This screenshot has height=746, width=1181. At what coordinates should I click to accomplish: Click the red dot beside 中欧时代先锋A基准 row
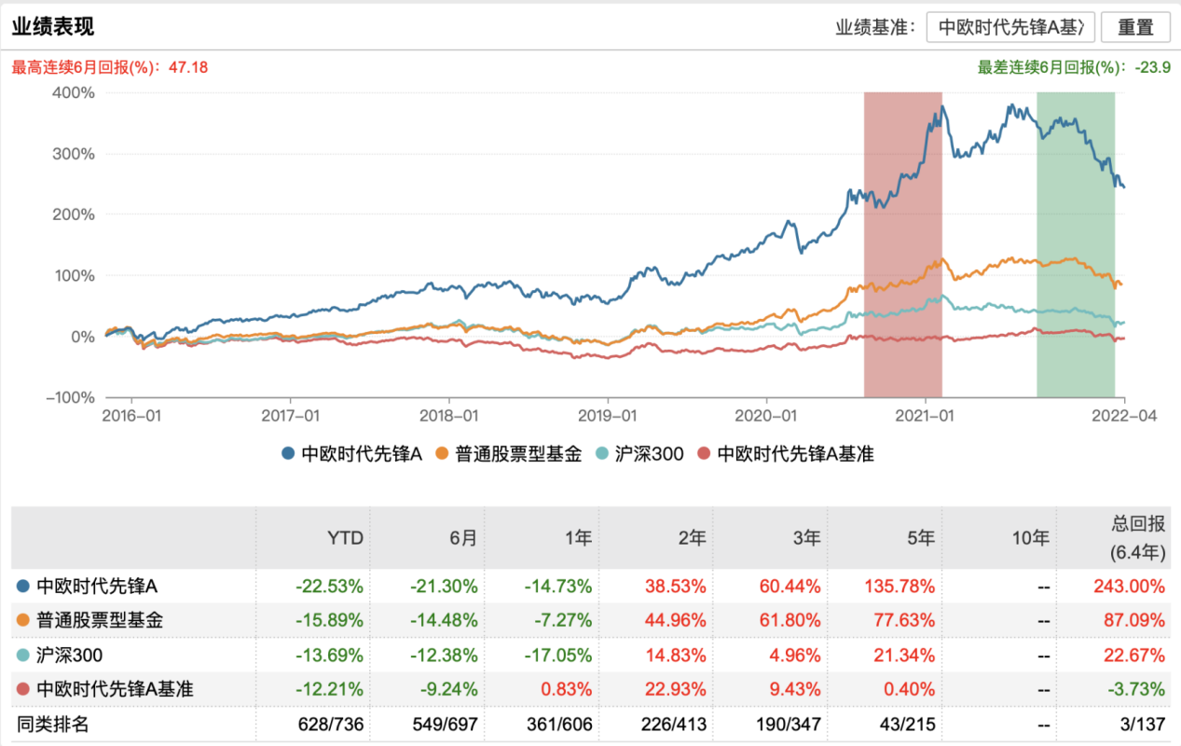click(x=22, y=689)
